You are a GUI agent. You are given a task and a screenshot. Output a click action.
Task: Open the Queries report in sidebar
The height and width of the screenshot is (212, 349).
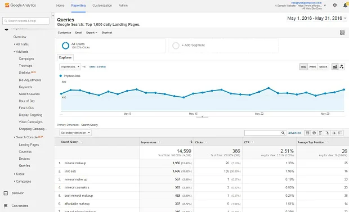pos(24,166)
